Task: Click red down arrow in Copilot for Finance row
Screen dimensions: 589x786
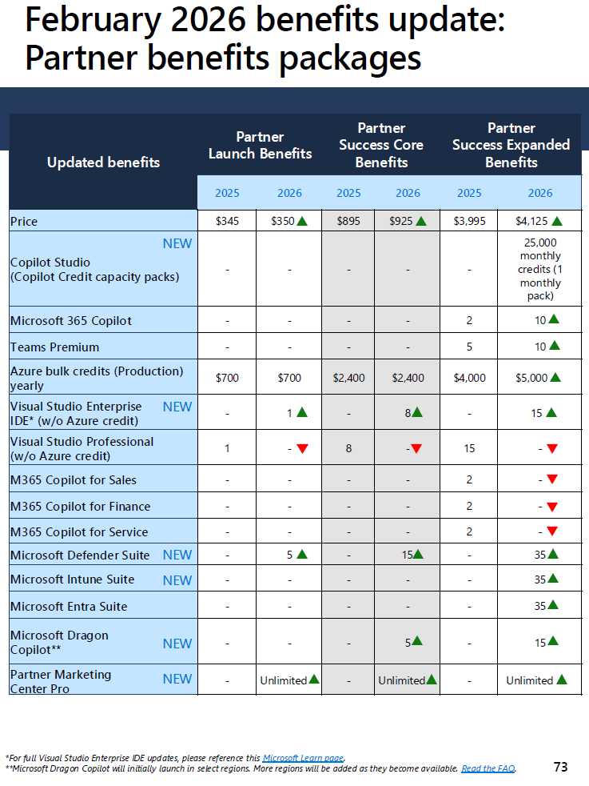Action: tap(552, 507)
